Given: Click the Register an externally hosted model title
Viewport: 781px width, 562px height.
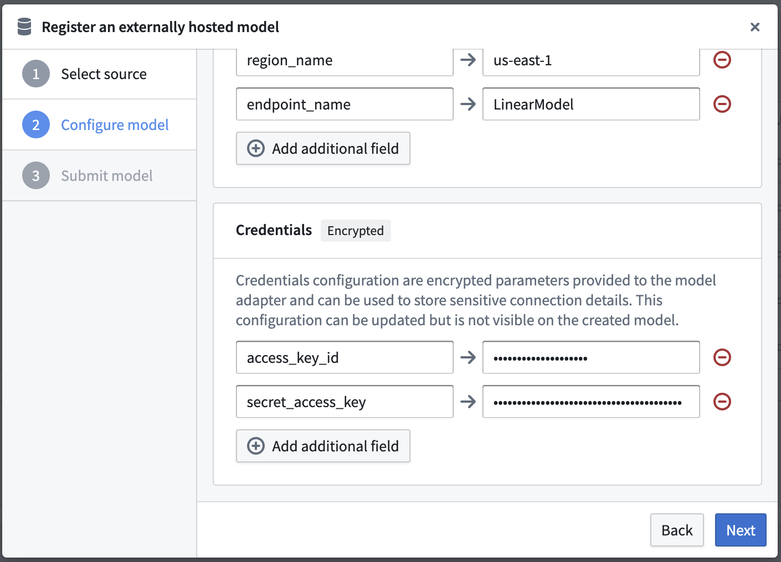Looking at the screenshot, I should (160, 27).
